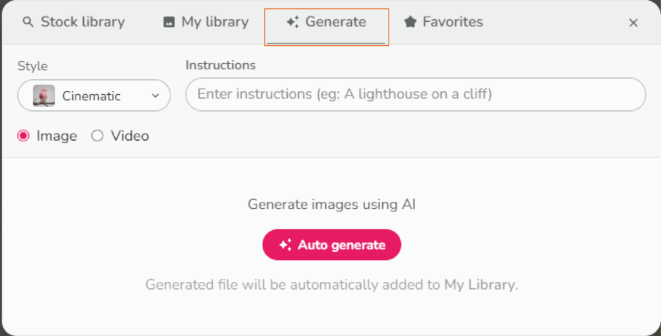
Task: Select the Image radio button
Action: point(23,136)
